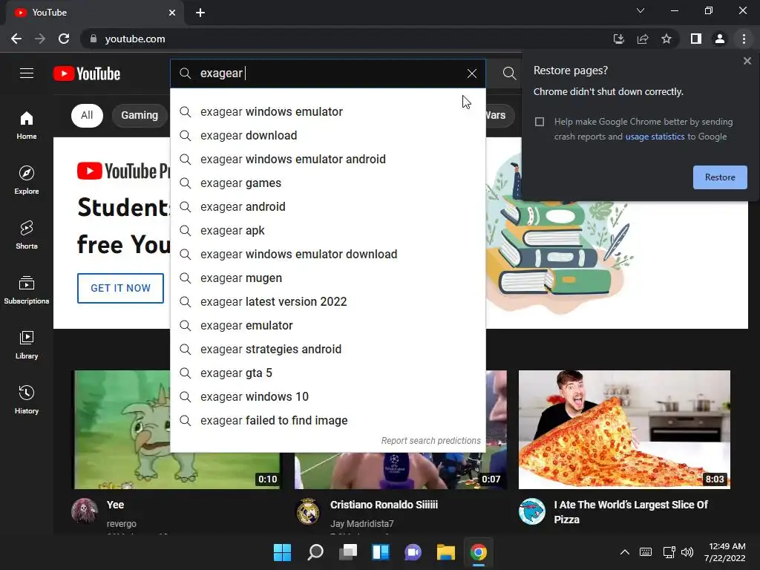Click the browser back arrow
Image resolution: width=760 pixels, height=570 pixels.
[x=16, y=39]
